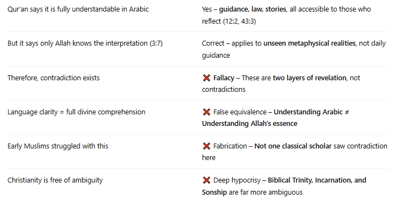Click the red X beside False equivalence
The width and height of the screenshot is (398, 204).
click(207, 112)
